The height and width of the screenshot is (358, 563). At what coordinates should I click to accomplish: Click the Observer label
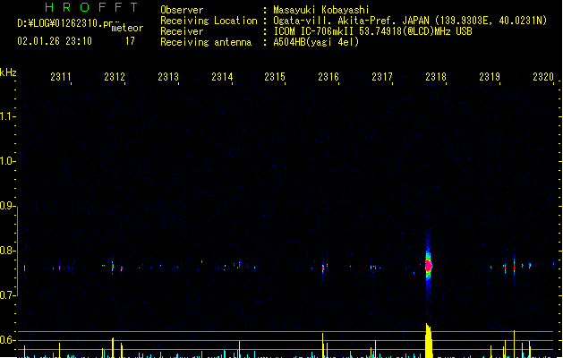click(x=182, y=10)
